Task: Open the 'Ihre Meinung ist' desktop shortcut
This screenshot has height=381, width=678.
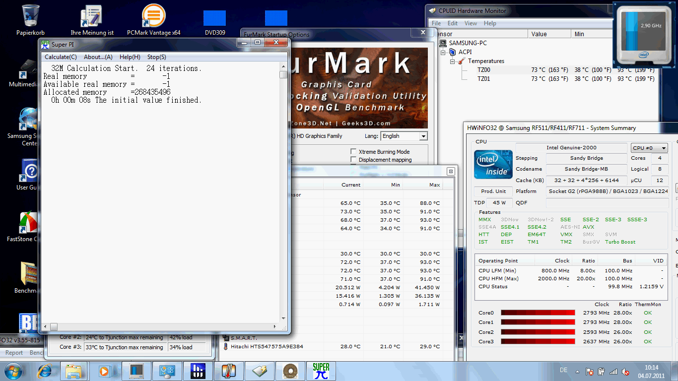Action: 92,20
